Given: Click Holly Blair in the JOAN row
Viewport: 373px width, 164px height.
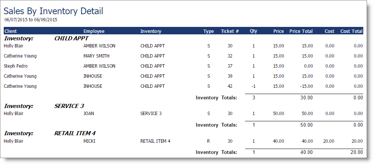Looking at the screenshot, I should [13, 114].
